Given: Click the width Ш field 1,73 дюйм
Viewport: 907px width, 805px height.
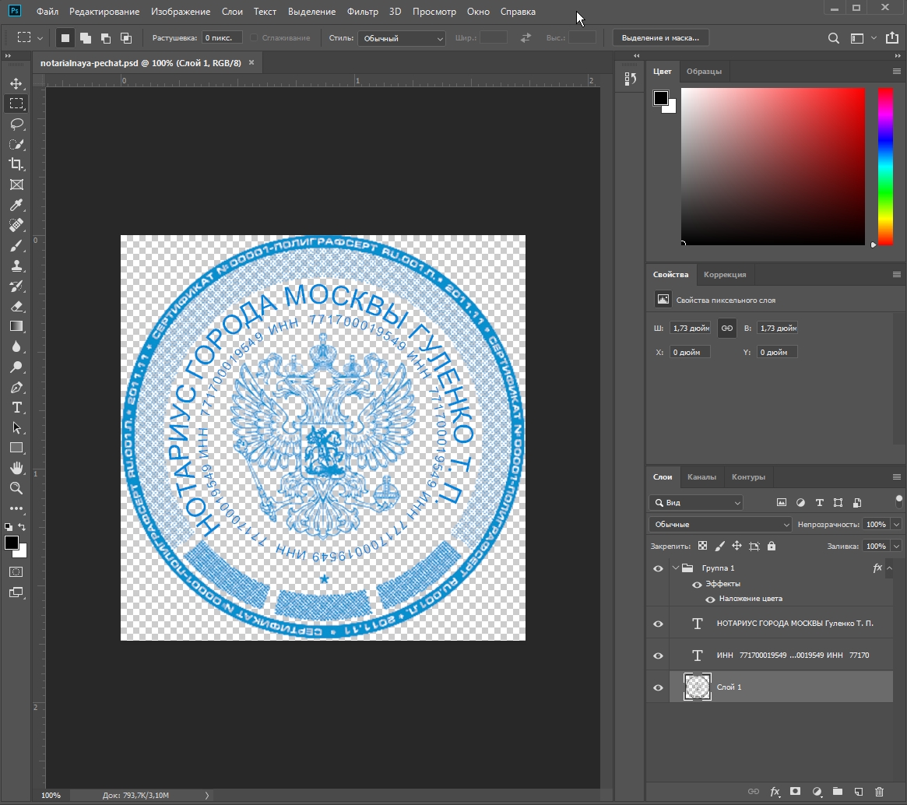Looking at the screenshot, I should [690, 328].
